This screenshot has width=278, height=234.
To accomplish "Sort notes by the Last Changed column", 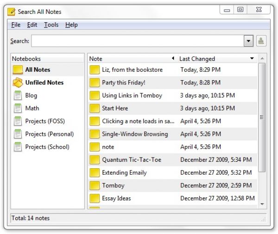I will click(x=215, y=59).
